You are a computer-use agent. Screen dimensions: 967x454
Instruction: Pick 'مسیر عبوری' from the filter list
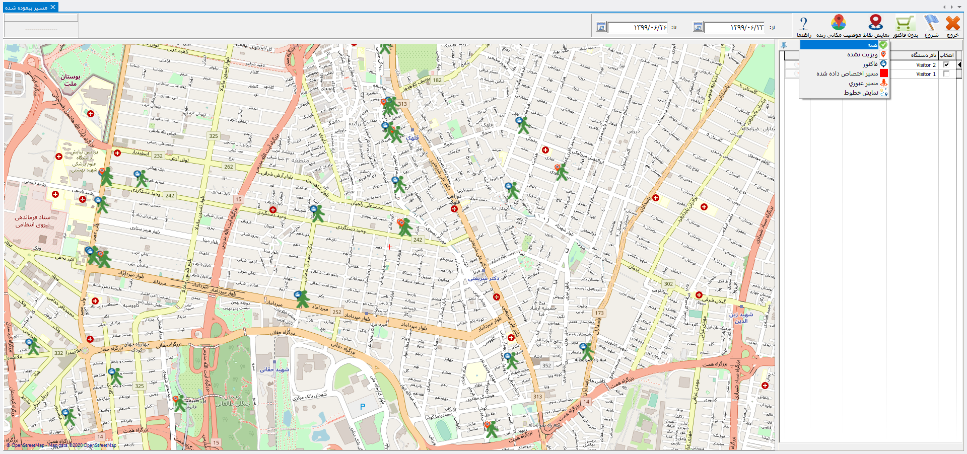click(x=863, y=83)
